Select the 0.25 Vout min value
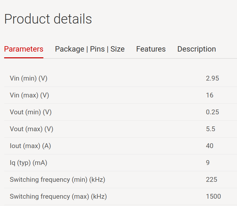Image resolution: width=237 pixels, height=206 pixels. tap(212, 112)
